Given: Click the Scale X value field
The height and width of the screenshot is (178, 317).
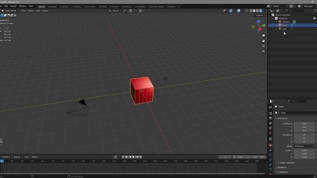Looking at the screenshot, I should pos(305,150).
